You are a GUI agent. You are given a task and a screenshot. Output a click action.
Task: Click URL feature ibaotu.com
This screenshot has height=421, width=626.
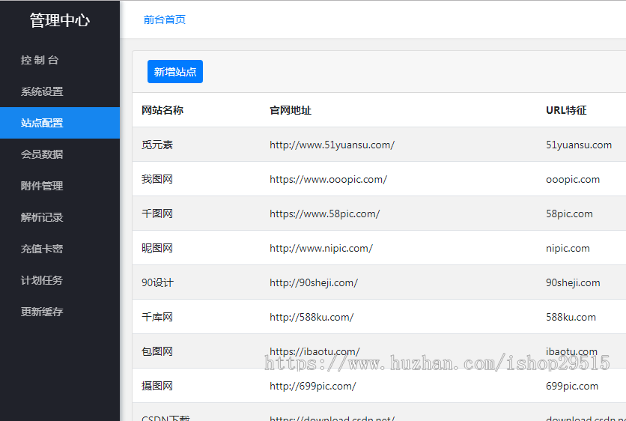[571, 351]
